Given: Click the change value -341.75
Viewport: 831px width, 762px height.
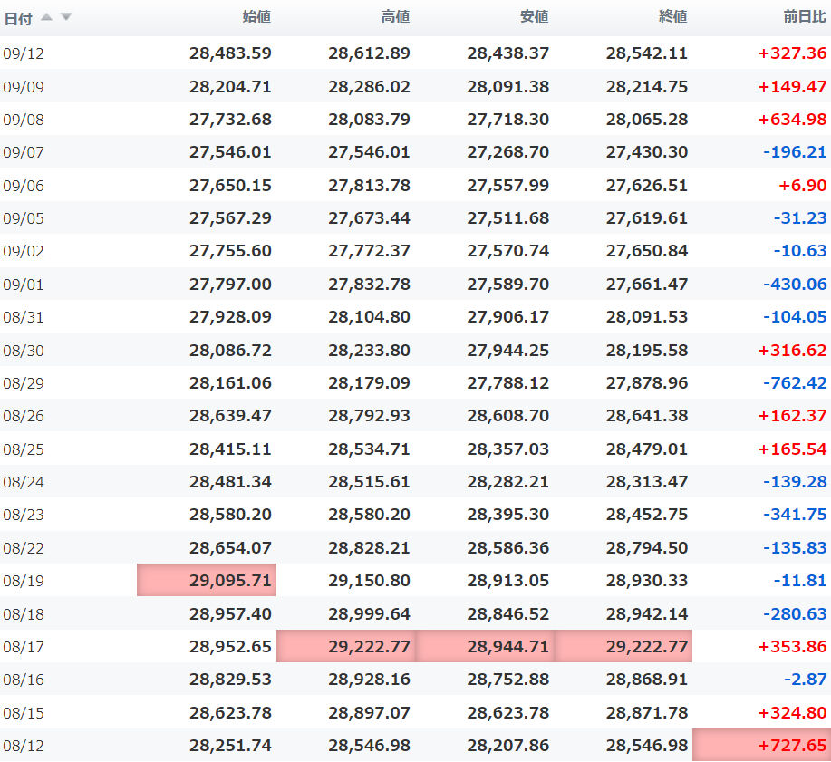Looking at the screenshot, I should (795, 514).
